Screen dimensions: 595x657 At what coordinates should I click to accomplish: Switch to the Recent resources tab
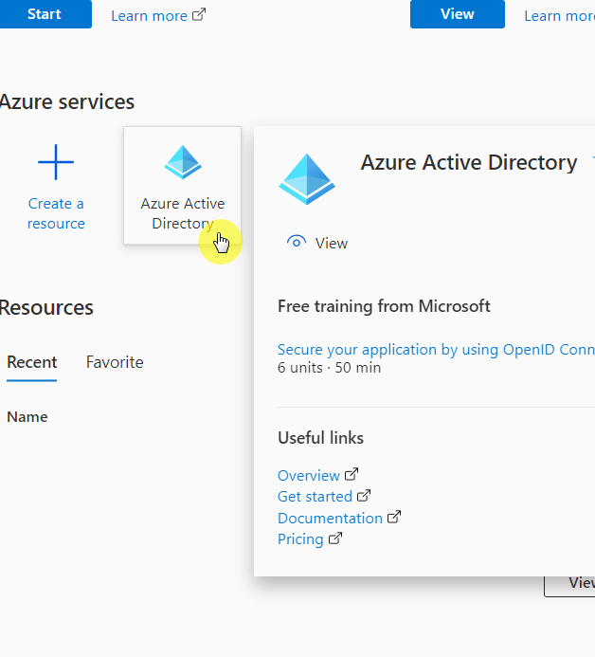pos(32,362)
